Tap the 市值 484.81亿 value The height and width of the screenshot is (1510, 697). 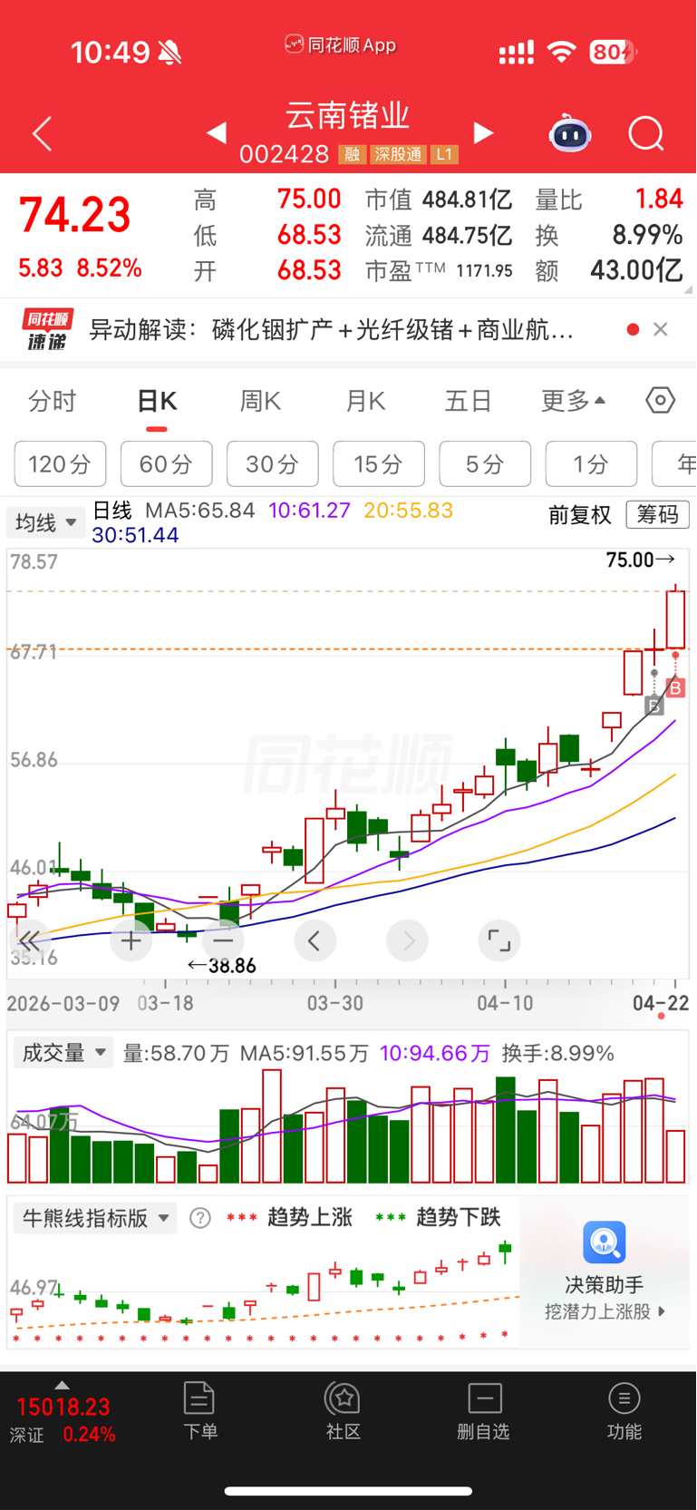coord(467,200)
